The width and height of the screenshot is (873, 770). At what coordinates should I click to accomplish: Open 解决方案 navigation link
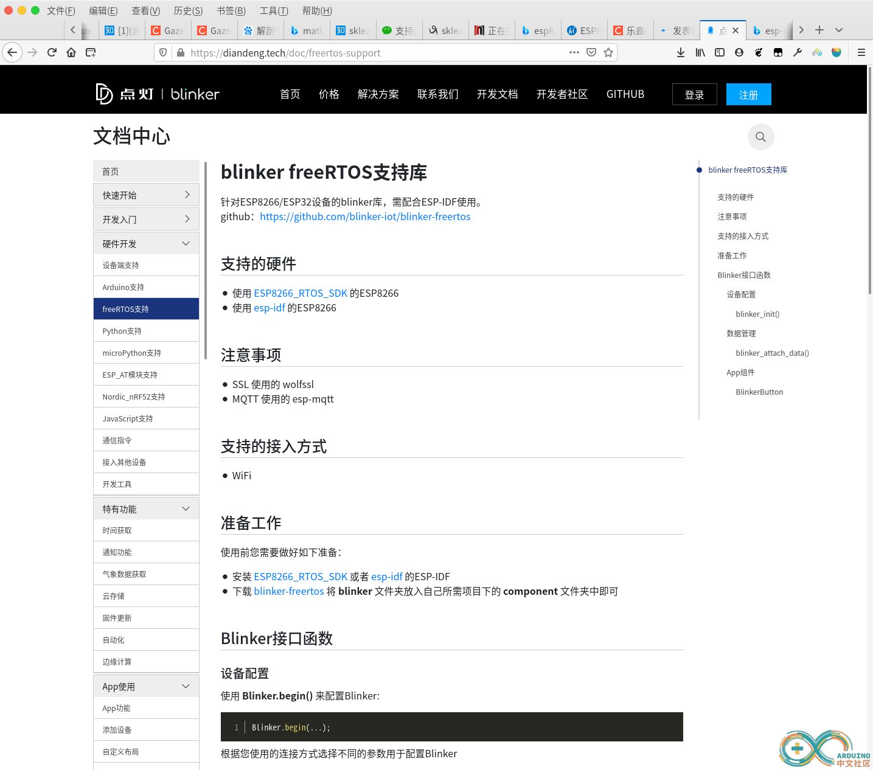point(378,94)
